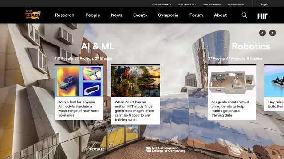Open 110 People, 68 Projects, 27 Groups link
This screenshot has height=159, width=284.
pyautogui.click(x=83, y=59)
